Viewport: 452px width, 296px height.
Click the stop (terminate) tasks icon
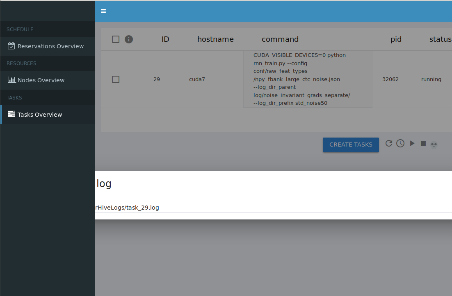(x=423, y=143)
